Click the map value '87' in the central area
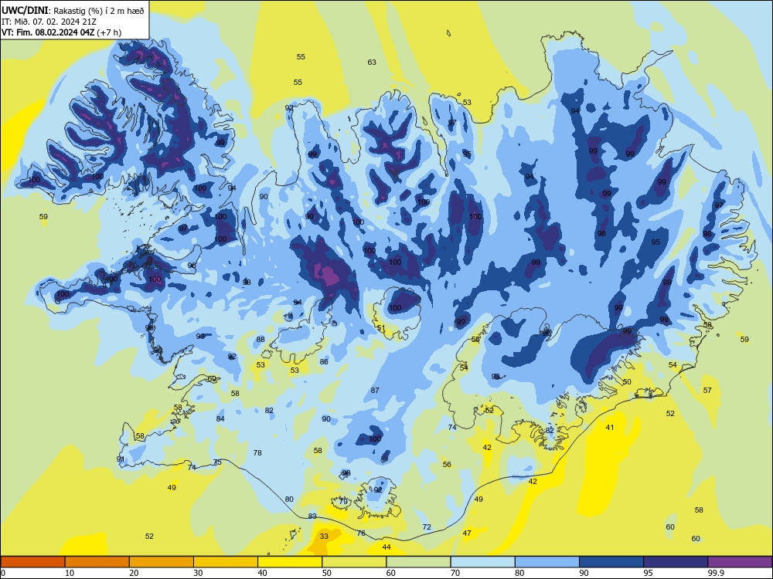773x579 pixels. coord(375,390)
